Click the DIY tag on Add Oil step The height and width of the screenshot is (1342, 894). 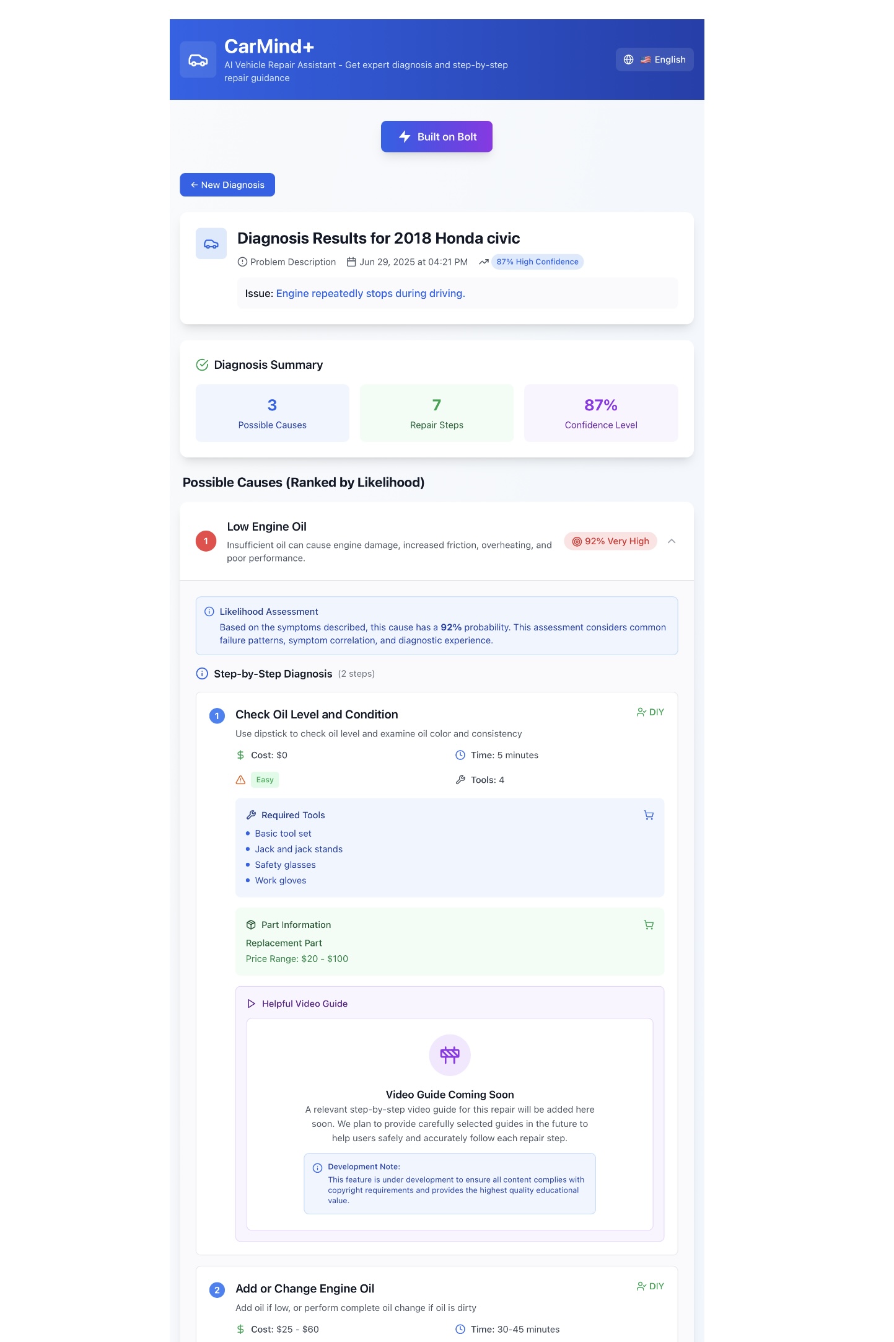(x=651, y=1286)
